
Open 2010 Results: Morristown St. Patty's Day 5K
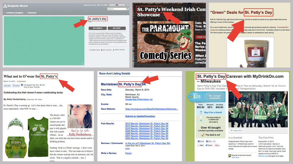[147, 129]
